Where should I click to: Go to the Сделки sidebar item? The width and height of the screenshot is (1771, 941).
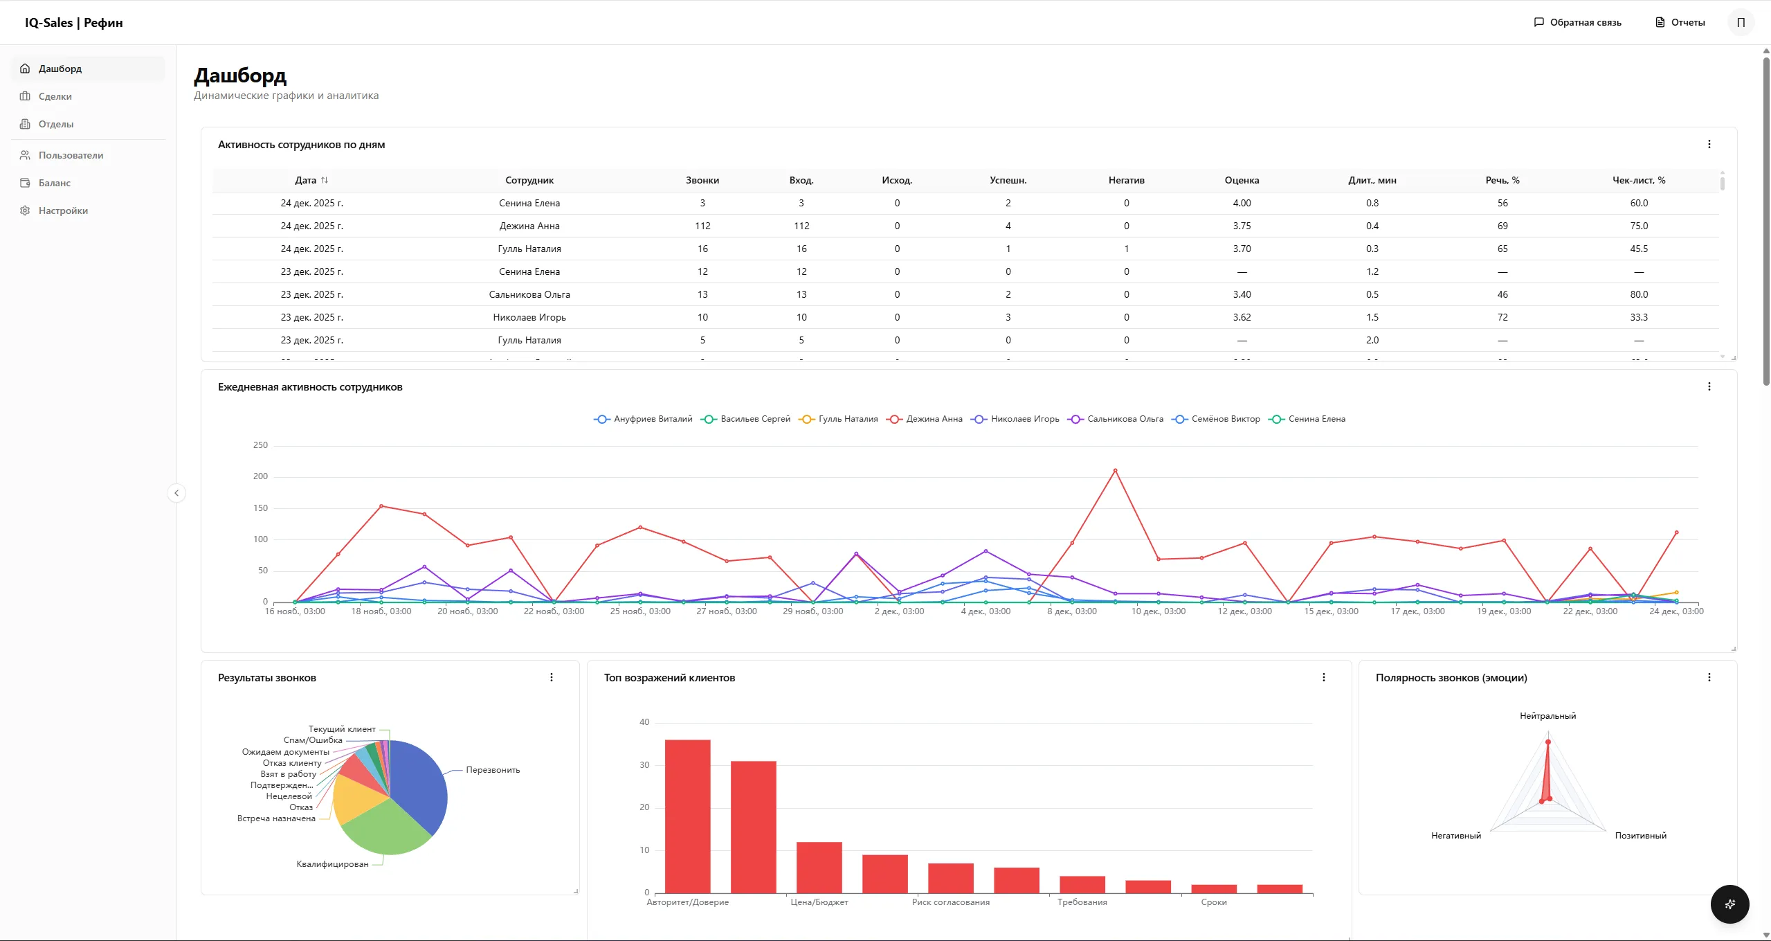pyautogui.click(x=55, y=96)
